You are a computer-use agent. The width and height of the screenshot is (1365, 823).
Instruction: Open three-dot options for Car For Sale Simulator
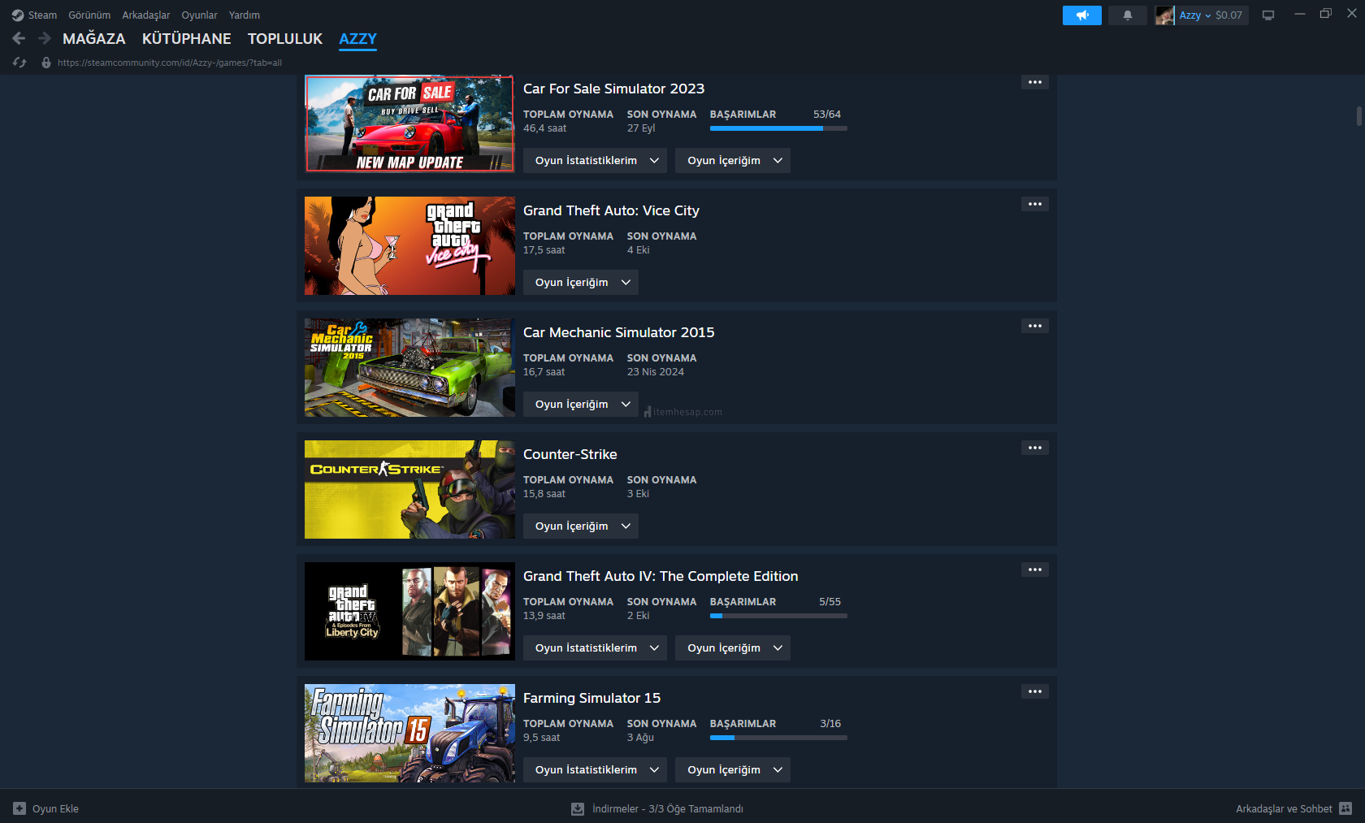1034,82
